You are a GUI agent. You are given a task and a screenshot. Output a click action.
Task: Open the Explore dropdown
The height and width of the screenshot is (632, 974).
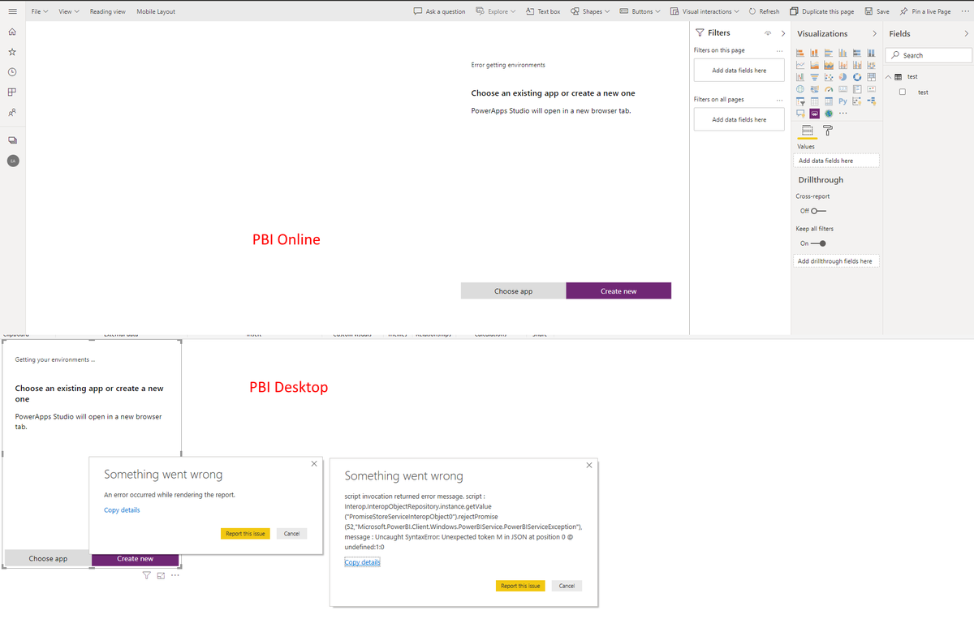[497, 11]
